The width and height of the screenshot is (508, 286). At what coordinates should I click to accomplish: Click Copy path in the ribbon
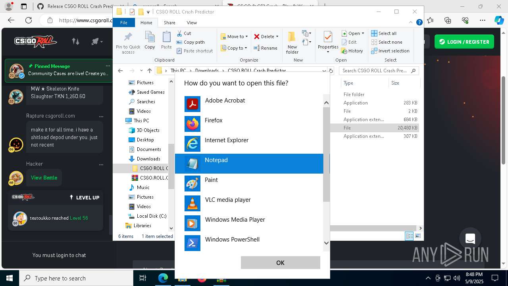(x=190, y=42)
